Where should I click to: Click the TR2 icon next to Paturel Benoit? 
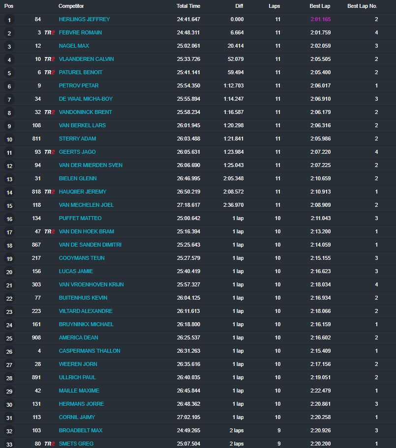[x=49, y=73]
